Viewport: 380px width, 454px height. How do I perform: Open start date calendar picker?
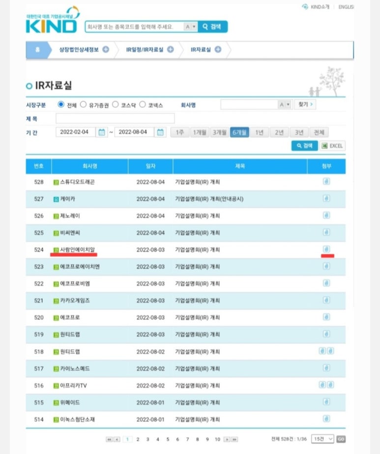coord(102,132)
